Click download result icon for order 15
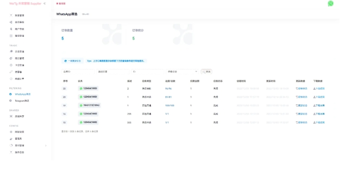 [x=319, y=123]
